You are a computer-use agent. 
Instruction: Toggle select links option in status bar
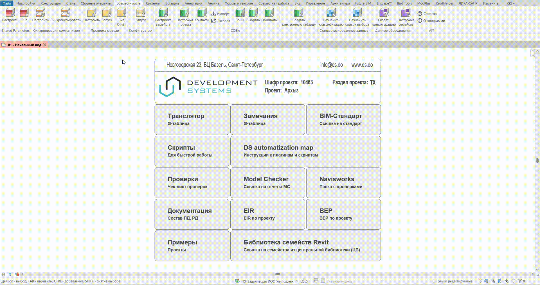(480, 281)
